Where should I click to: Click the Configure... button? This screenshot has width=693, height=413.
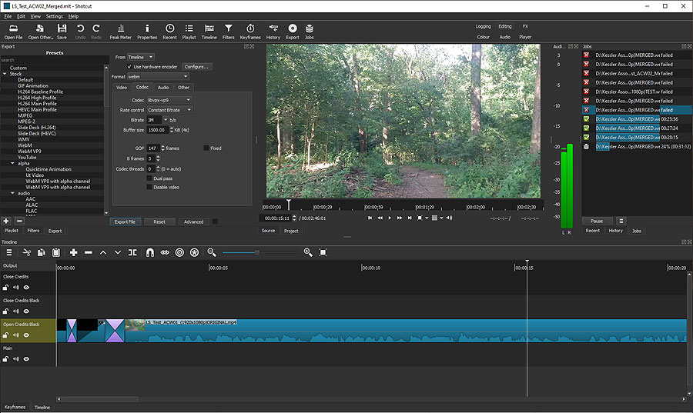pyautogui.click(x=196, y=67)
